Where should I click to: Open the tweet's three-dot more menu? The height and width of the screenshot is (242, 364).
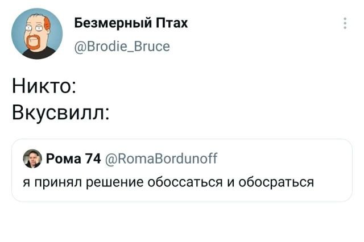[x=345, y=24]
